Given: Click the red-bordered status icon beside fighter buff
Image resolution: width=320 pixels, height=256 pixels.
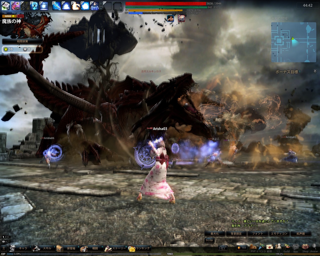Looking at the screenshot, I should (x=181, y=18).
